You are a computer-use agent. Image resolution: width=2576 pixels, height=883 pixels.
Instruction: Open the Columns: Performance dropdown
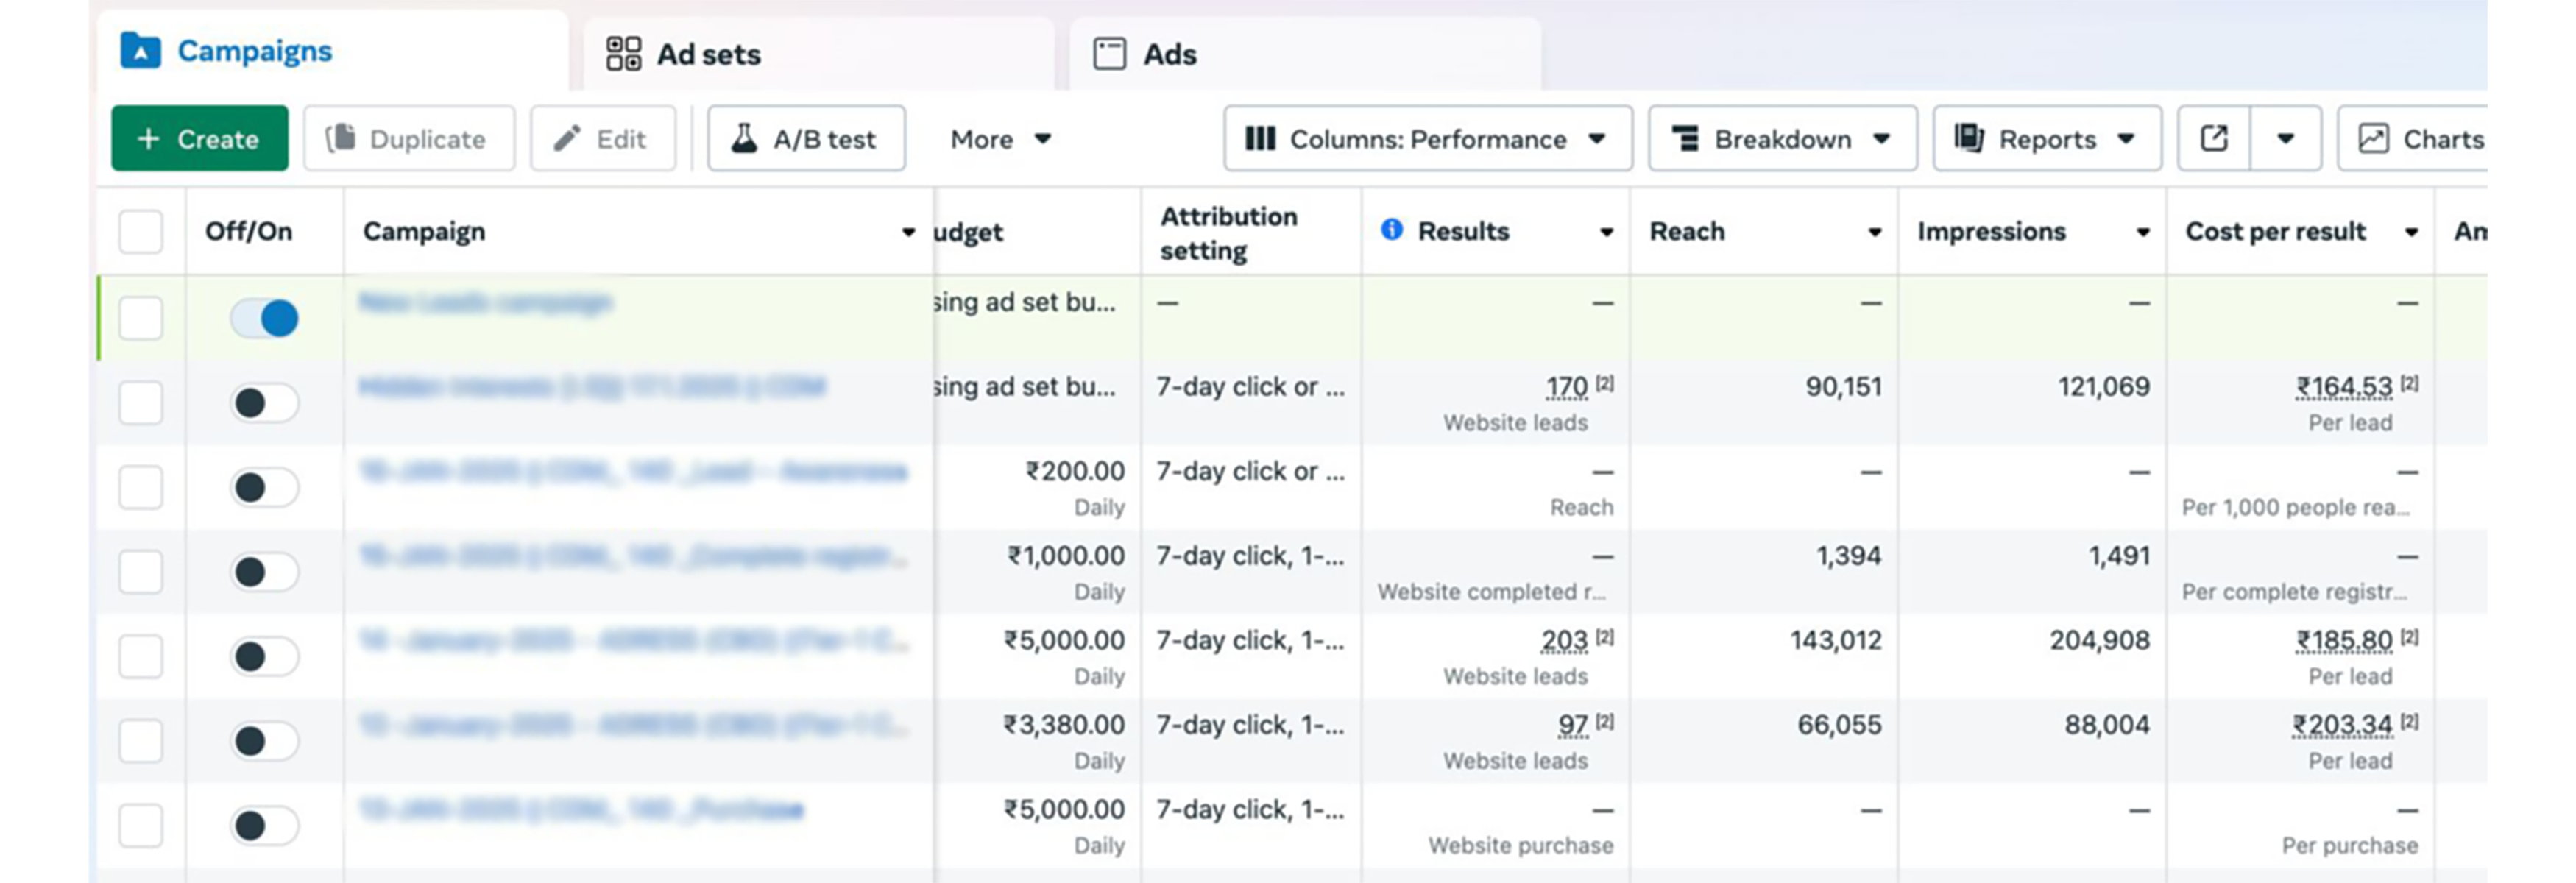click(x=1427, y=139)
